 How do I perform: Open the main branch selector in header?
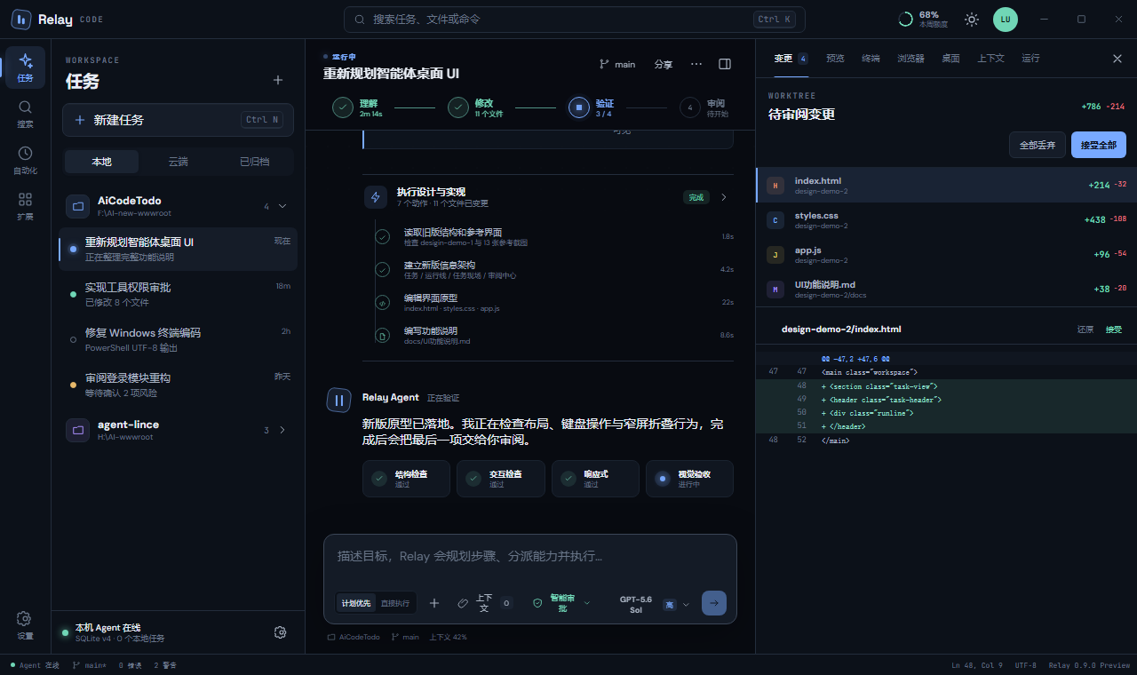[617, 64]
